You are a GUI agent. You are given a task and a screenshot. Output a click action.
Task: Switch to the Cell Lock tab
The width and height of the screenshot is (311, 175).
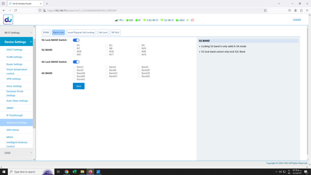coord(103,33)
